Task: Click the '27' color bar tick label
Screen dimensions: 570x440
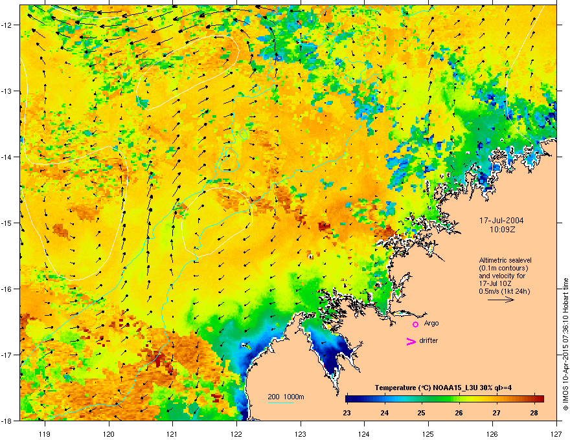Action: point(496,413)
